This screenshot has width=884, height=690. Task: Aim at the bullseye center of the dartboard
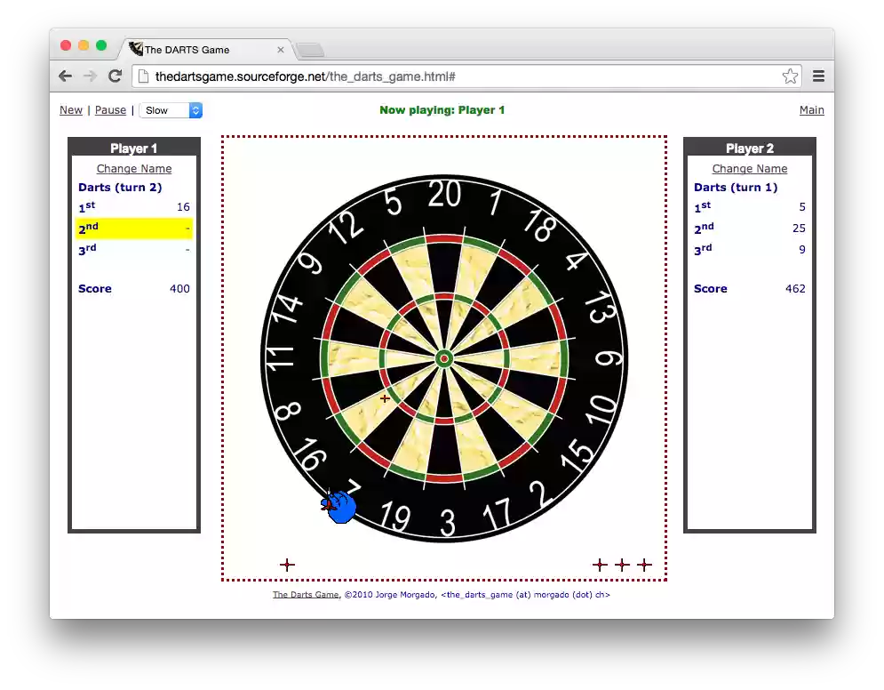tap(443, 358)
